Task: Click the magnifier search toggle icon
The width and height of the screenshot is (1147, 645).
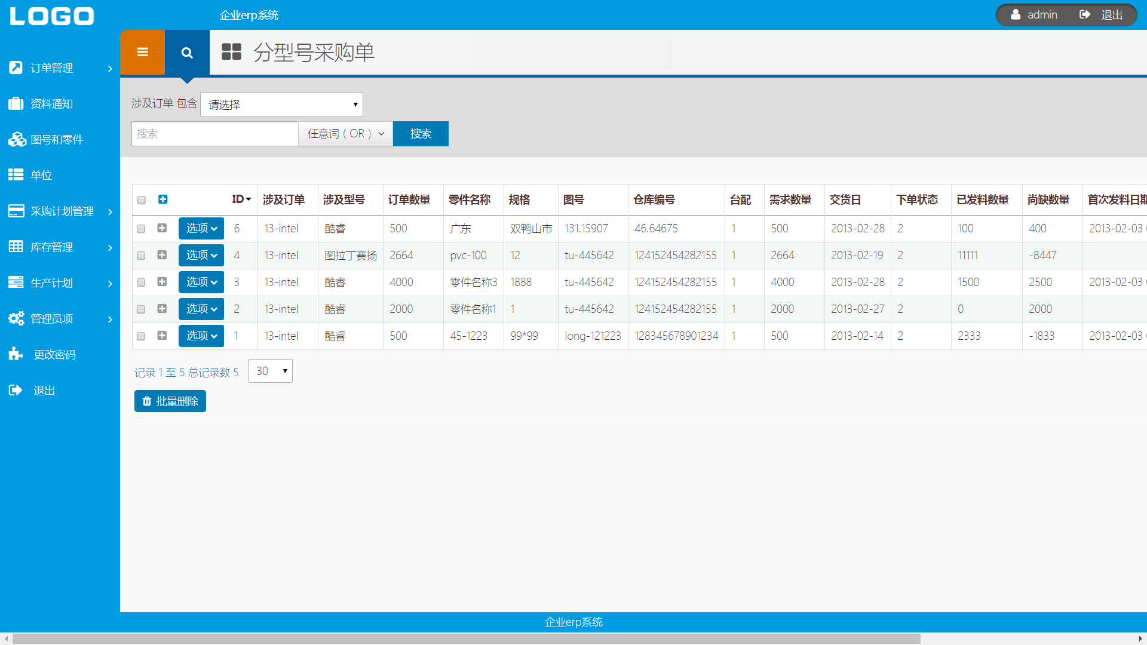Action: pyautogui.click(x=187, y=53)
